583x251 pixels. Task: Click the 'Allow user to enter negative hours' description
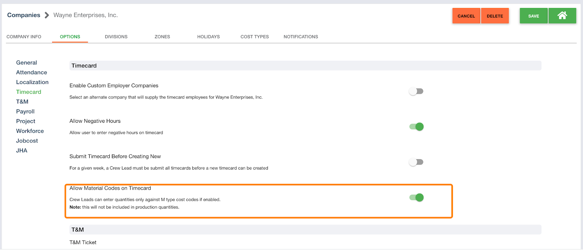click(x=116, y=133)
